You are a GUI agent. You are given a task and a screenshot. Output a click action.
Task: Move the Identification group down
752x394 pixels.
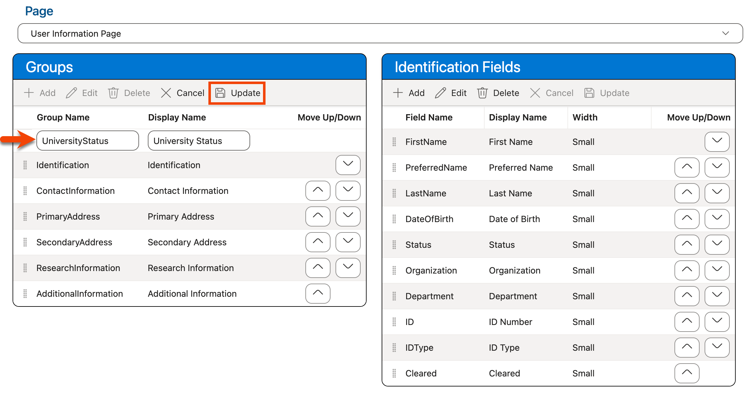click(x=348, y=165)
